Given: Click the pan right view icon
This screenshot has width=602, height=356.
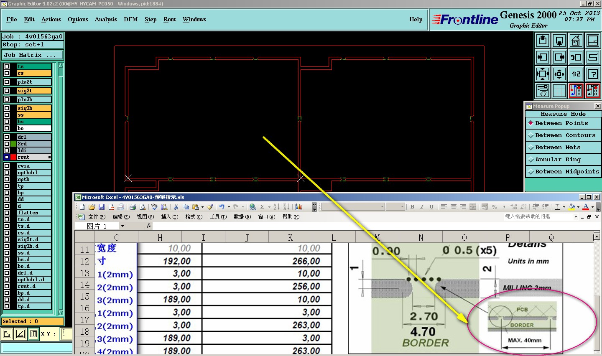Looking at the screenshot, I should pyautogui.click(x=559, y=57).
